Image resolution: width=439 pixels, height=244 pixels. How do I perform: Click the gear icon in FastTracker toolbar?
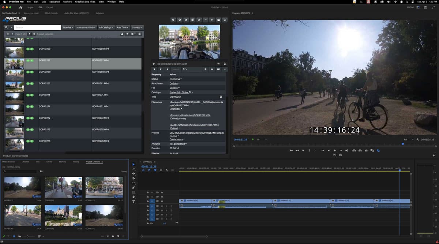tap(173, 20)
